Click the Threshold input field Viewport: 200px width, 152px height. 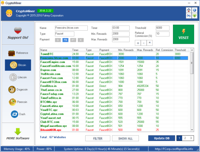coord(163,28)
